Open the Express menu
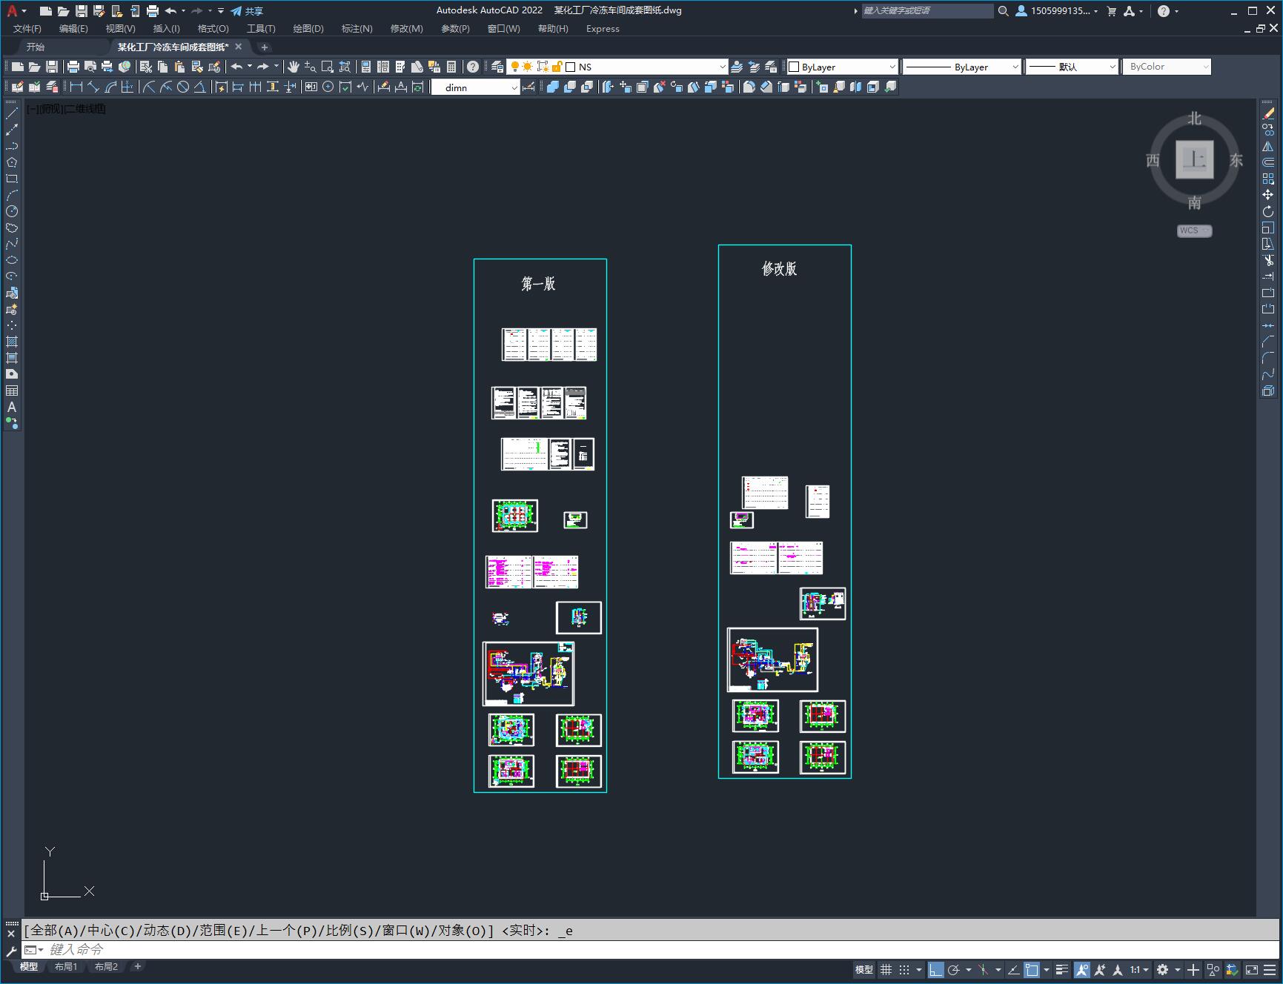 pyautogui.click(x=603, y=29)
